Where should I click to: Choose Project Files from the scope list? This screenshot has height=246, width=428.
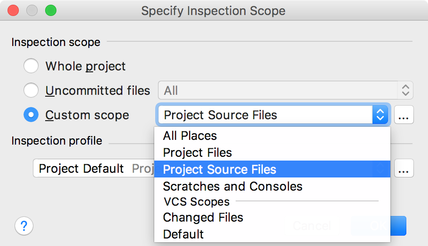point(272,153)
